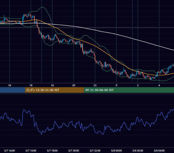174x153 pixels.
Task: Click the 5/7 16:00 date label
Action: pyautogui.click(x=31, y=150)
